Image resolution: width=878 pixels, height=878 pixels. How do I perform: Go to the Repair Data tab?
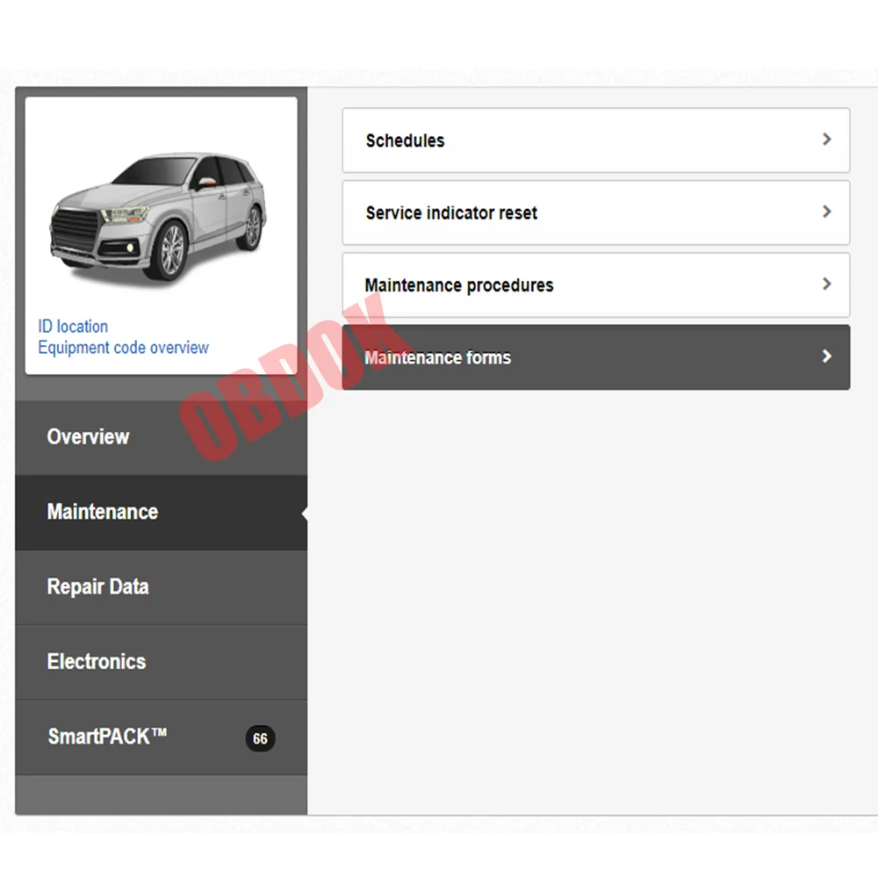162,587
